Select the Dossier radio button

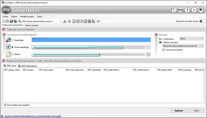pos(13,54)
